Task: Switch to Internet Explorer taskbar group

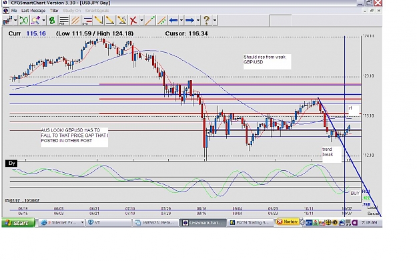Action: [x=62, y=222]
